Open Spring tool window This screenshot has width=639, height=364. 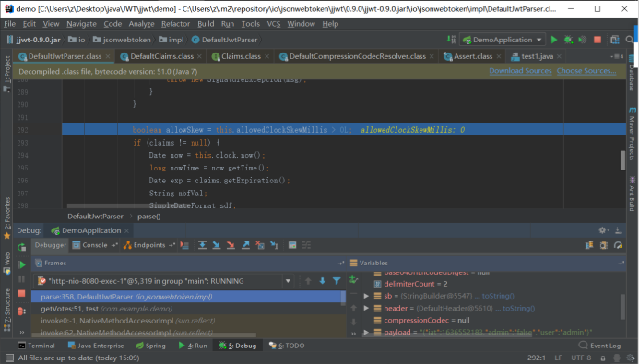[x=151, y=346]
